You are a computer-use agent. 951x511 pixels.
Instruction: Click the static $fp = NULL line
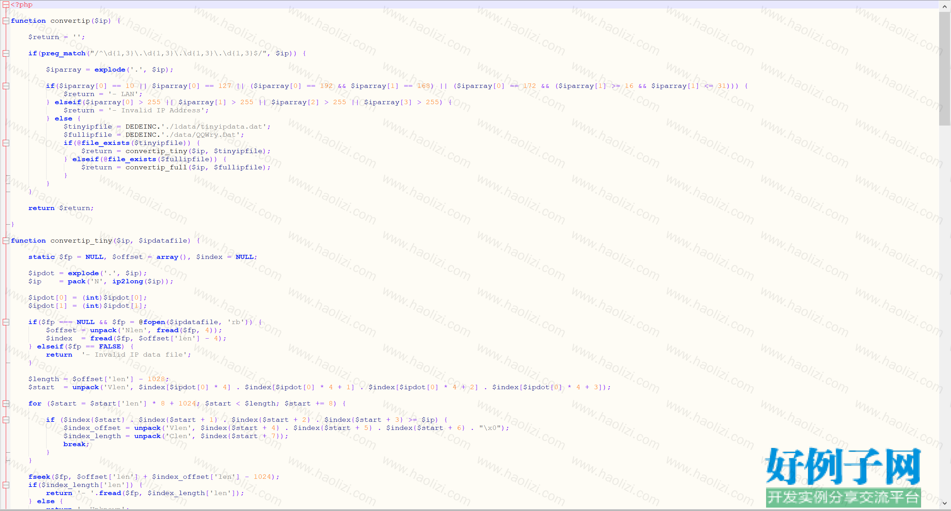click(x=142, y=257)
